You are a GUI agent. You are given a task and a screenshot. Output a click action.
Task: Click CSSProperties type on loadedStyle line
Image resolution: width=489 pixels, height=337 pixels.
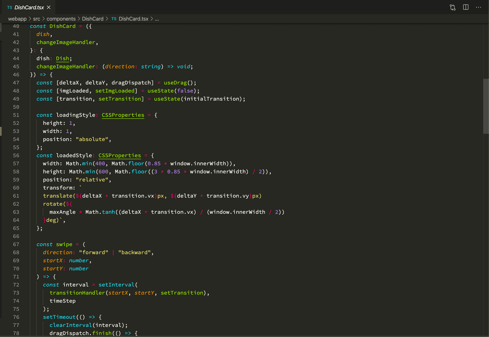120,156
